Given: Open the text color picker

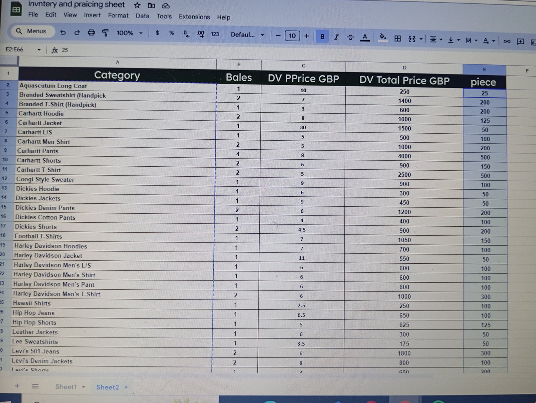Looking at the screenshot, I should 365,37.
